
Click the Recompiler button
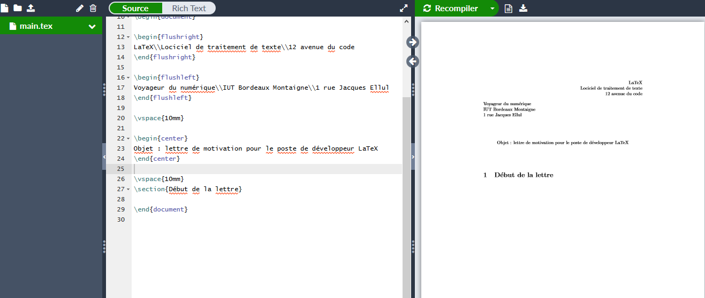[x=451, y=9]
